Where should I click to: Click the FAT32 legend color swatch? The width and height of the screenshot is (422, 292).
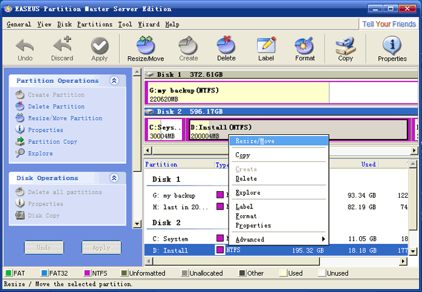point(44,273)
